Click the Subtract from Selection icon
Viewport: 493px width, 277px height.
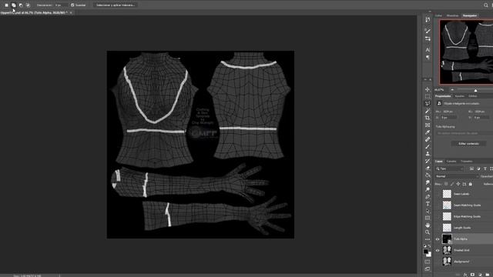21,5
